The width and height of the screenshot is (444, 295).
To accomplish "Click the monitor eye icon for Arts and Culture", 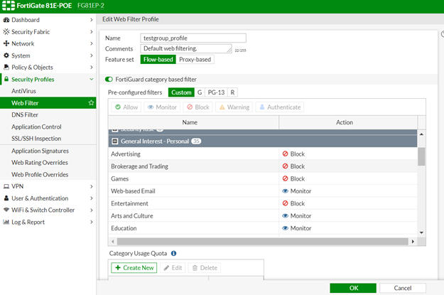I will pyautogui.click(x=285, y=215).
